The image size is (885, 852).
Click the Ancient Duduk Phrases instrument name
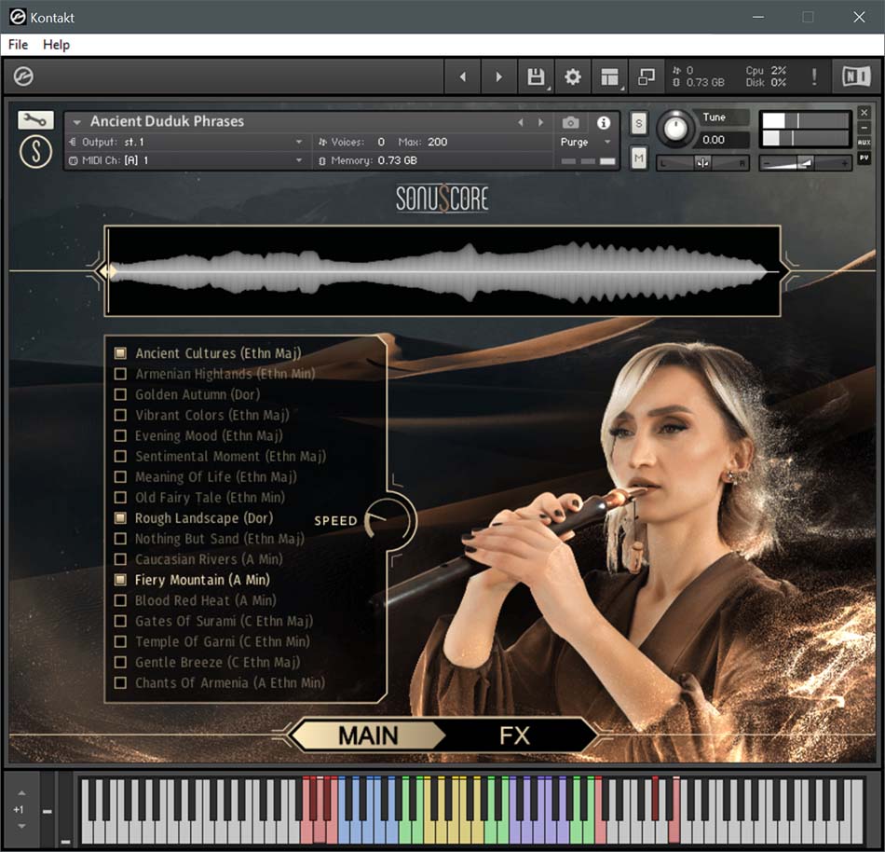click(167, 121)
